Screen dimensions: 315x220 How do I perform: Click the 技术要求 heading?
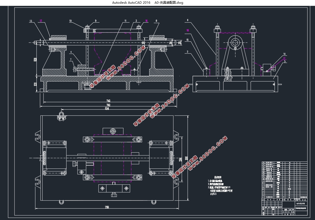point(218,177)
